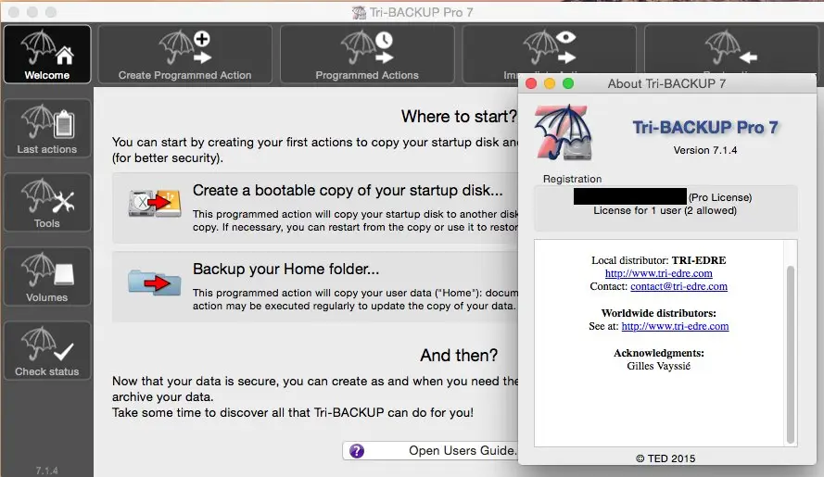Click Version 7.1.4 text in About
Image resolution: width=824 pixels, height=477 pixels.
click(x=705, y=150)
